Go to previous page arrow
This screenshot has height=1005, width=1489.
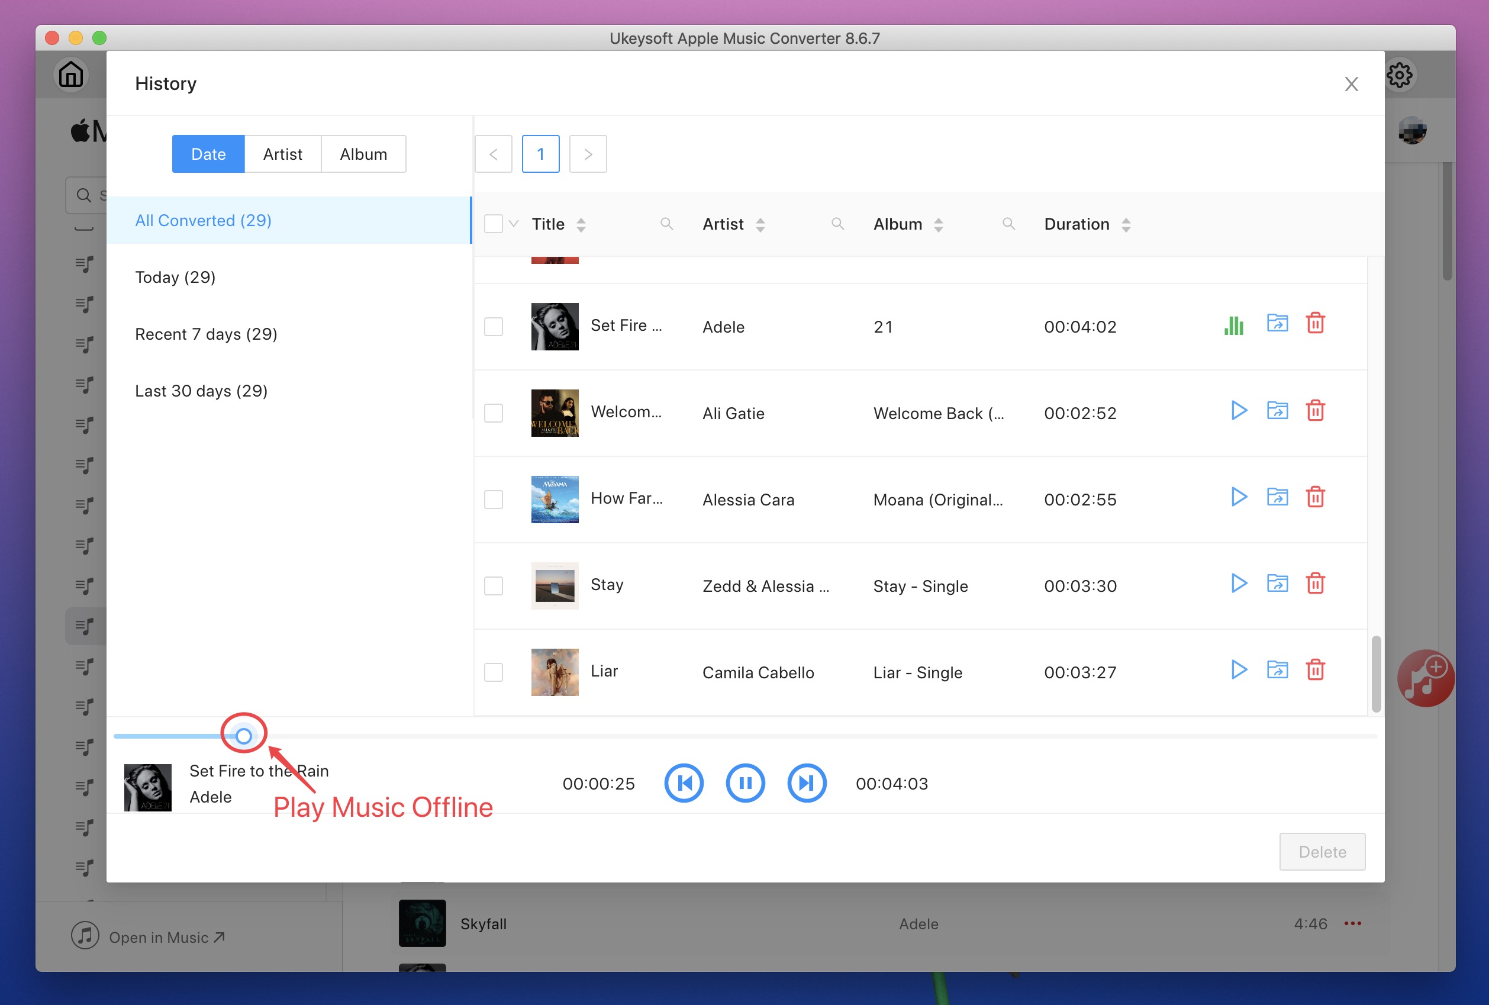494,154
